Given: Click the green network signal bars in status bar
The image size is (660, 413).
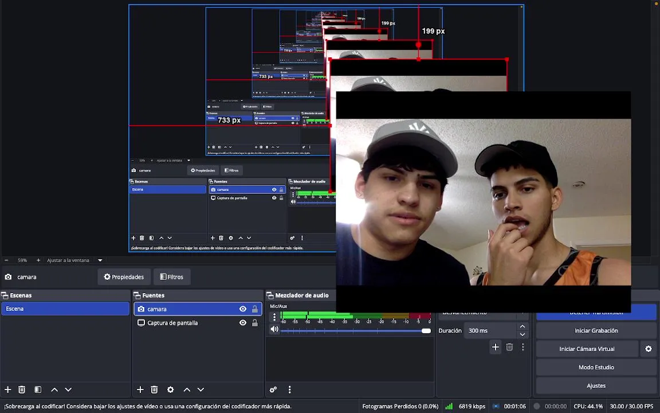Looking at the screenshot, I should click(449, 406).
